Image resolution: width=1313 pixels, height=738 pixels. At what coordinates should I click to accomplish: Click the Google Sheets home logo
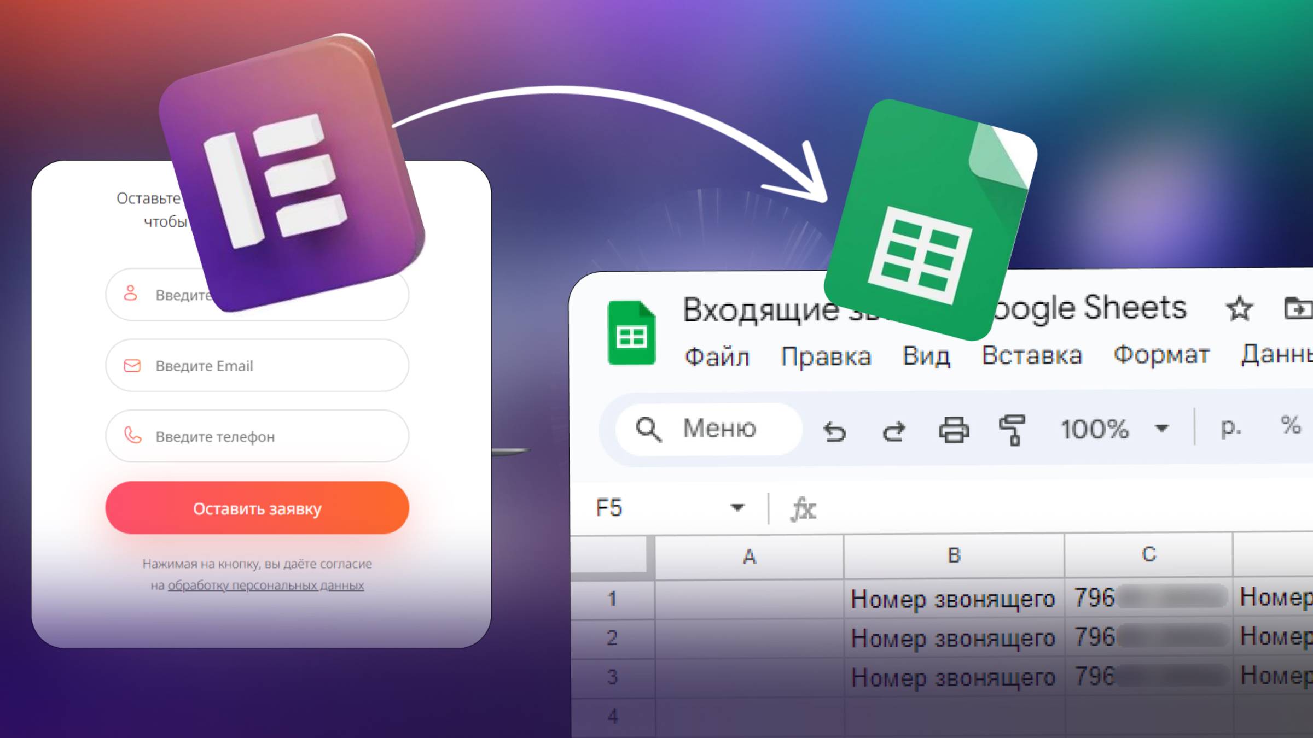pyautogui.click(x=631, y=333)
